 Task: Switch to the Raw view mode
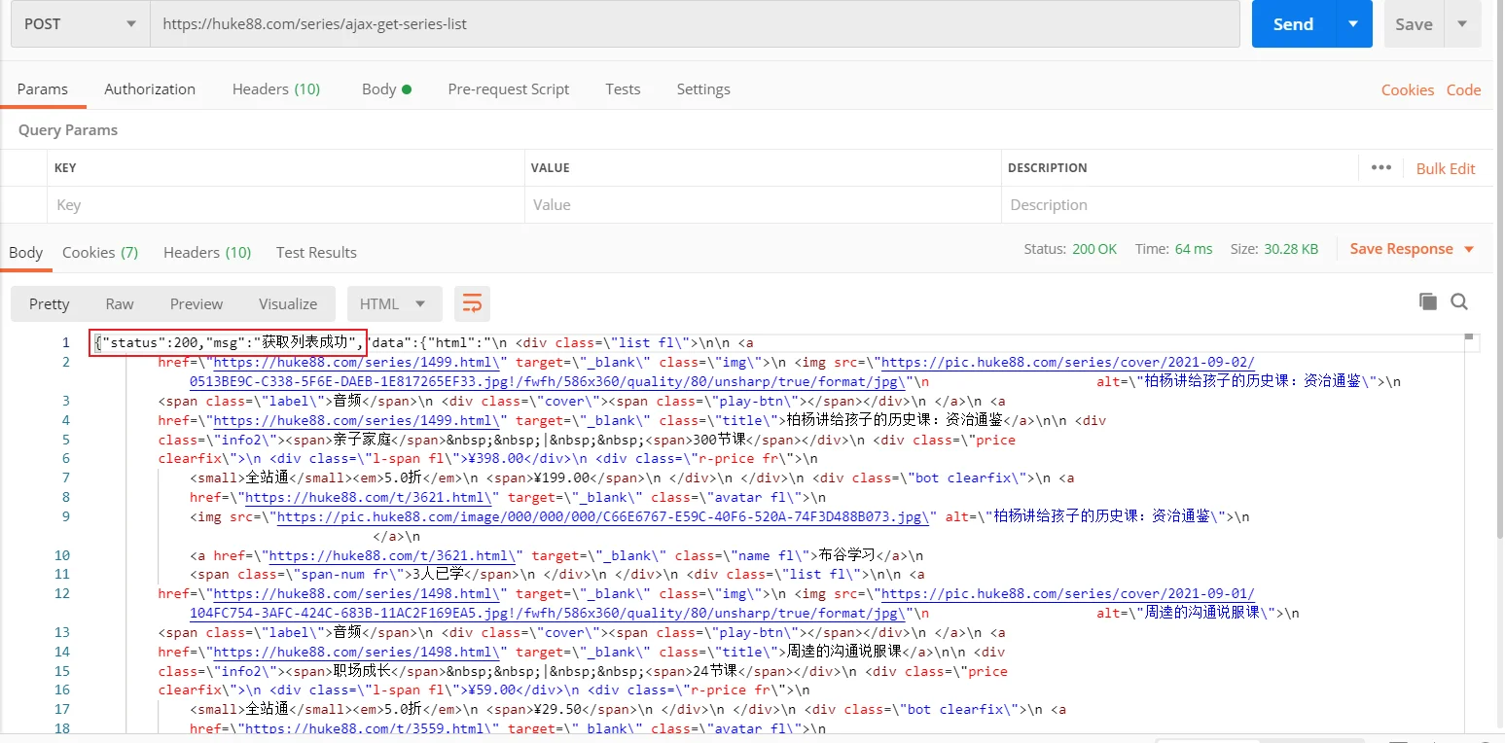(x=120, y=303)
